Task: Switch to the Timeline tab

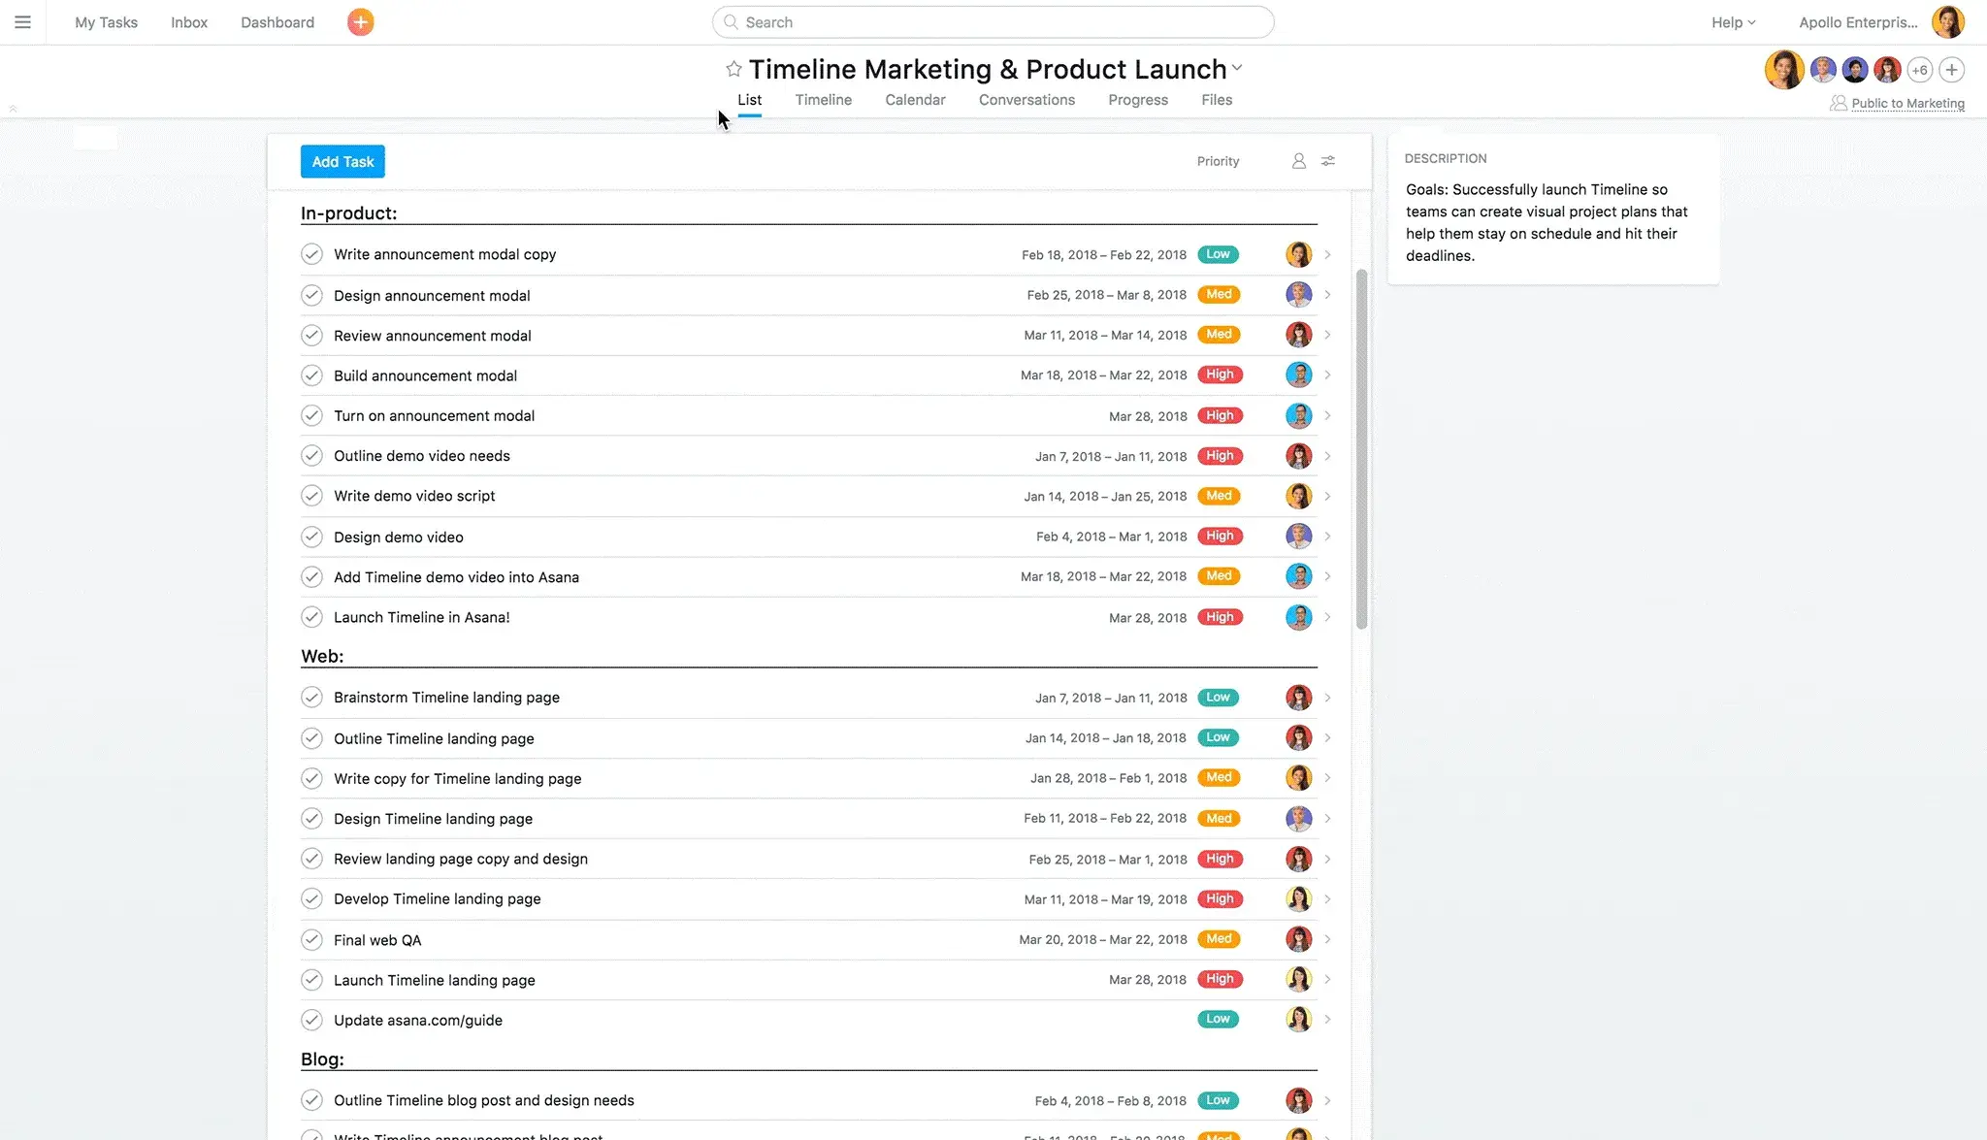Action: pos(823,100)
